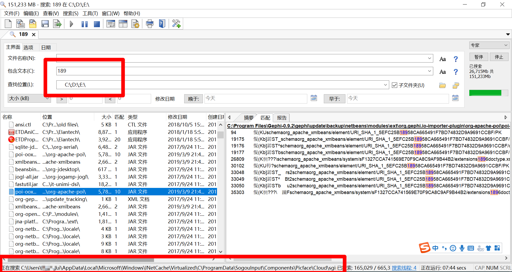Click the greater-than size button
Viewport: 512px width, 272px height.
(62, 99)
